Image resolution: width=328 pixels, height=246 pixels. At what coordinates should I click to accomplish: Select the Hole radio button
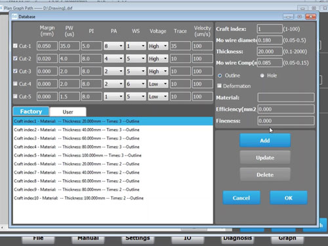262,75
